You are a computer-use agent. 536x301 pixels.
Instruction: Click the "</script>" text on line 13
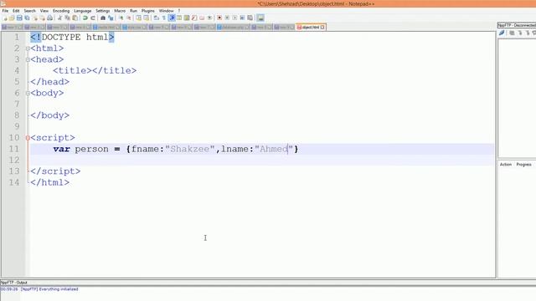click(x=55, y=171)
